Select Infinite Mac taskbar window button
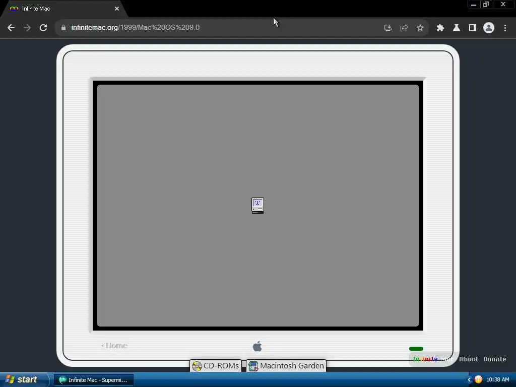 (x=94, y=380)
